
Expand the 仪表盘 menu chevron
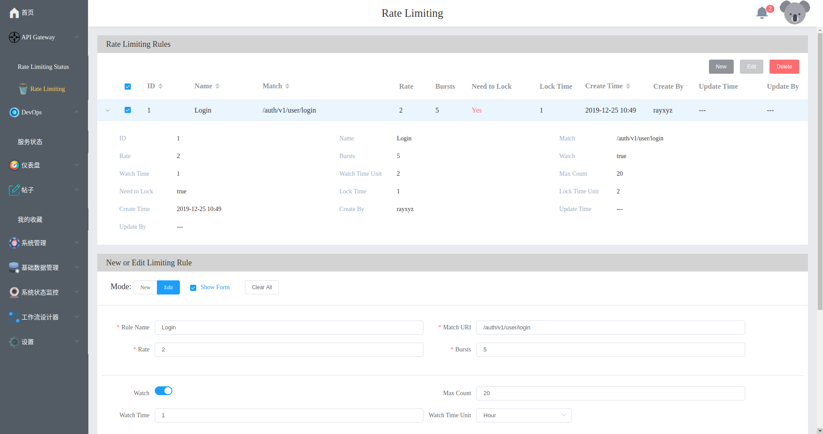tap(76, 165)
